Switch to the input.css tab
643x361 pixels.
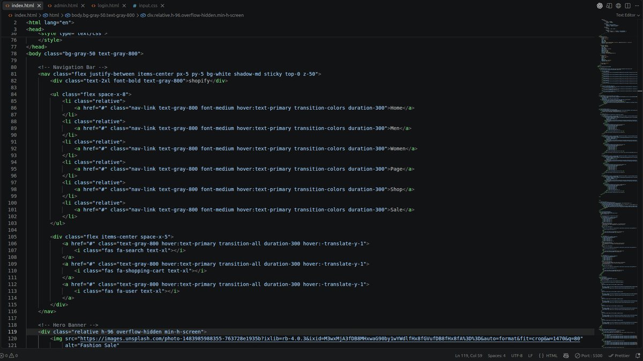pos(149,5)
